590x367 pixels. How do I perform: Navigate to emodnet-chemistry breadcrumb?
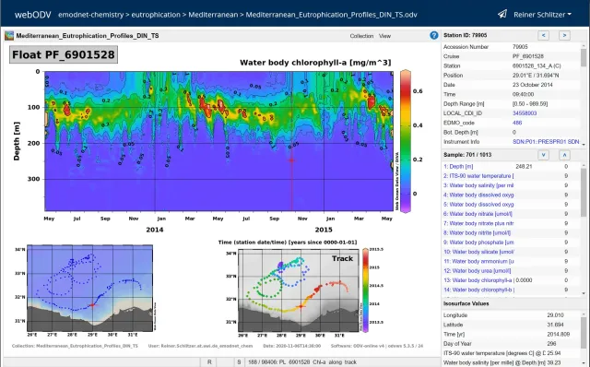pos(90,15)
